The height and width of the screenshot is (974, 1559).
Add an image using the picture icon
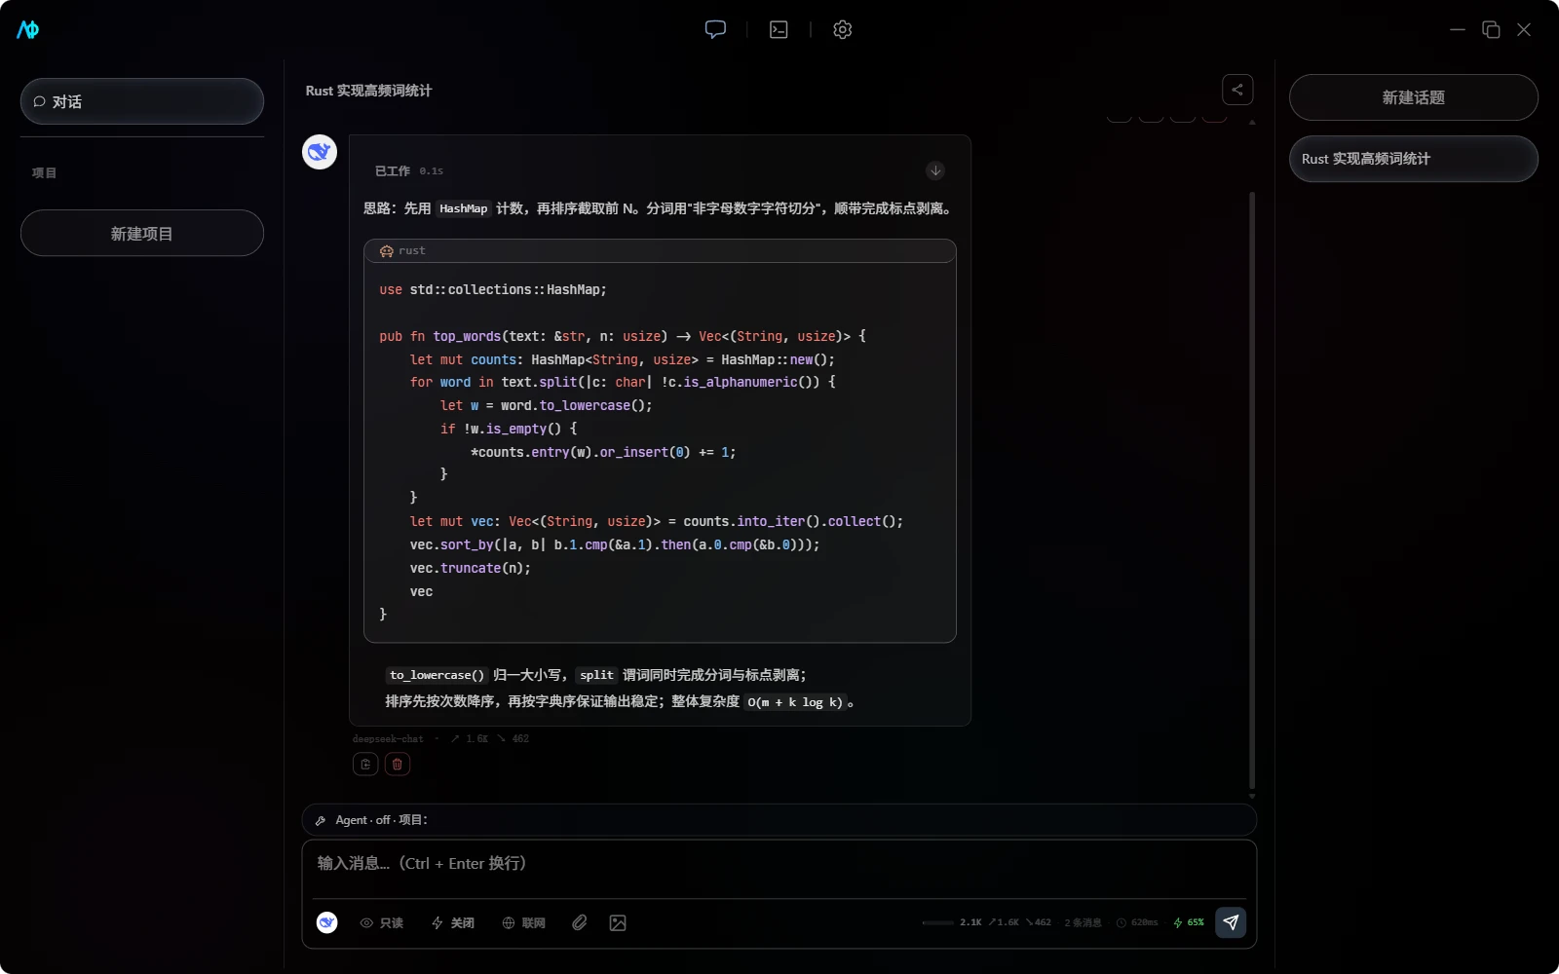pyautogui.click(x=618, y=922)
